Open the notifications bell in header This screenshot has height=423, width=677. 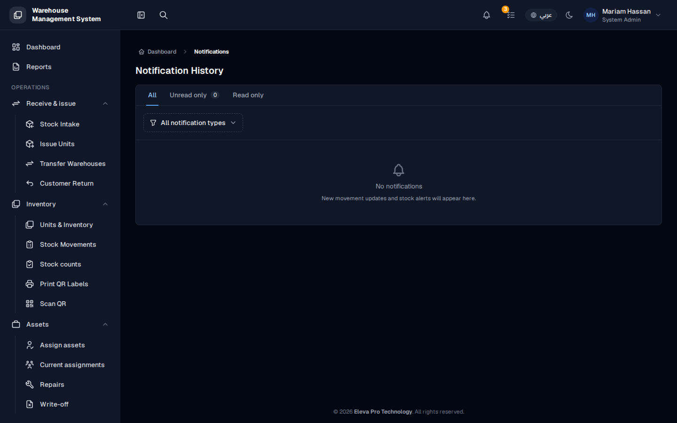tap(487, 15)
